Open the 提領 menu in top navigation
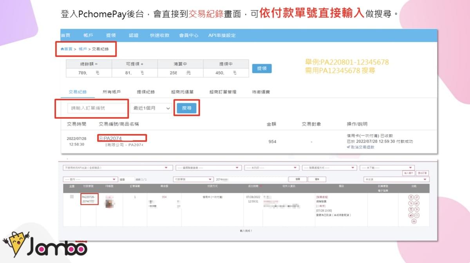The width and height of the screenshot is (470, 263). point(111,35)
